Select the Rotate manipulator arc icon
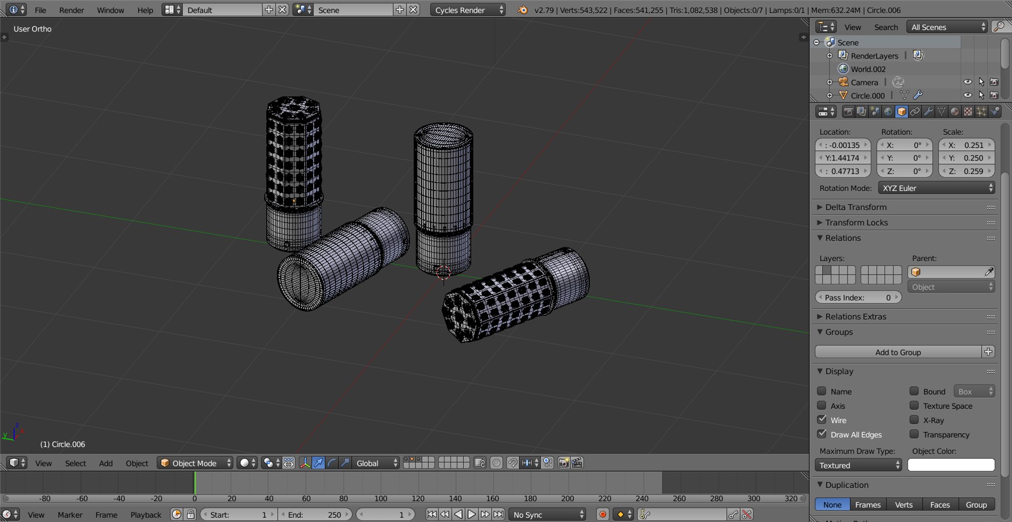Image resolution: width=1012 pixels, height=522 pixels. [x=332, y=463]
